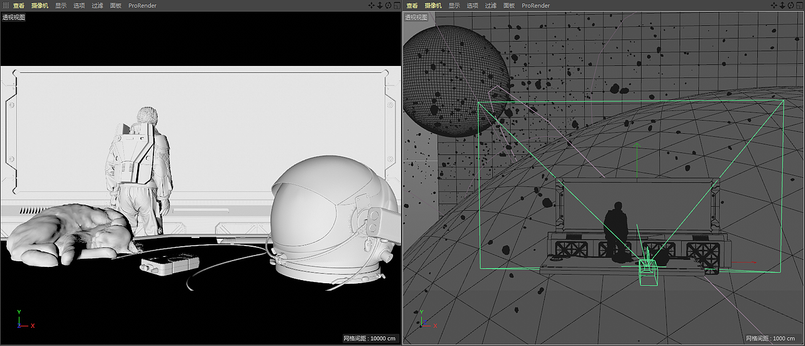Click right viewport move camera icon
The height and width of the screenshot is (346, 805).
774,5
